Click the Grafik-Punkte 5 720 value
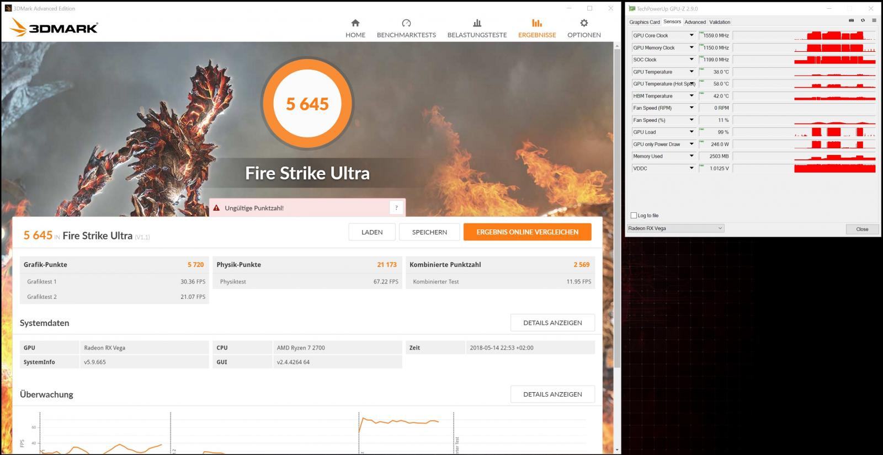This screenshot has width=883, height=455. coord(195,265)
